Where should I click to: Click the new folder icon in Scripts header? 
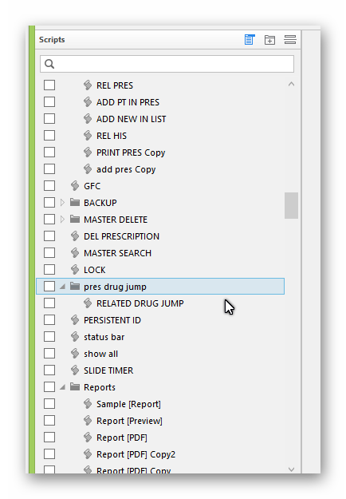click(269, 40)
